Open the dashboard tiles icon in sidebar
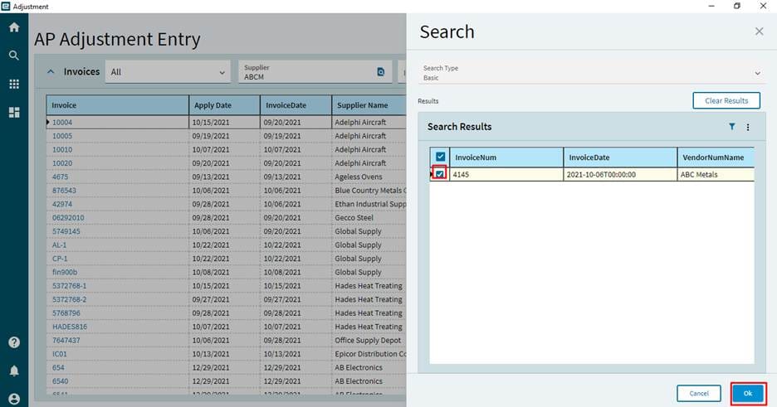 pyautogui.click(x=14, y=112)
